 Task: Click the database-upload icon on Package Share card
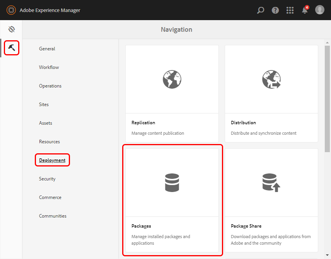click(x=271, y=183)
